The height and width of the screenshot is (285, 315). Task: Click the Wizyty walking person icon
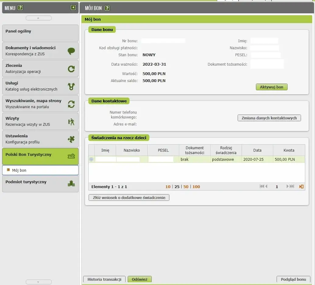[71, 122]
